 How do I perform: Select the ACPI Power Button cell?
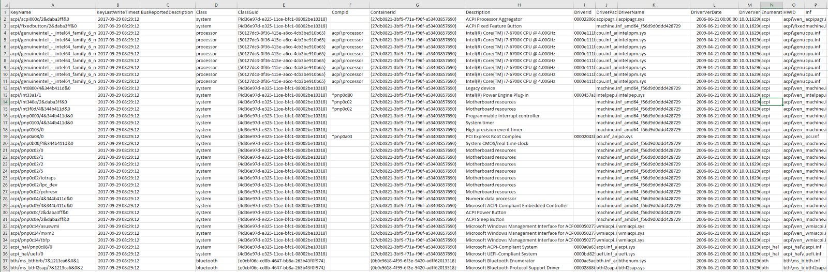519,213
